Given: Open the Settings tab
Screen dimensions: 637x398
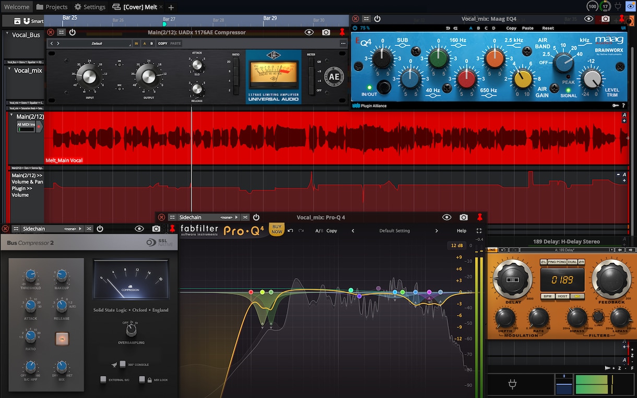Looking at the screenshot, I should pyautogui.click(x=90, y=7).
